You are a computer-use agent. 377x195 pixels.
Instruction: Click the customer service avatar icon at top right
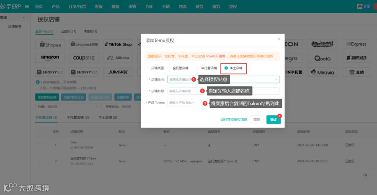coord(360,7)
